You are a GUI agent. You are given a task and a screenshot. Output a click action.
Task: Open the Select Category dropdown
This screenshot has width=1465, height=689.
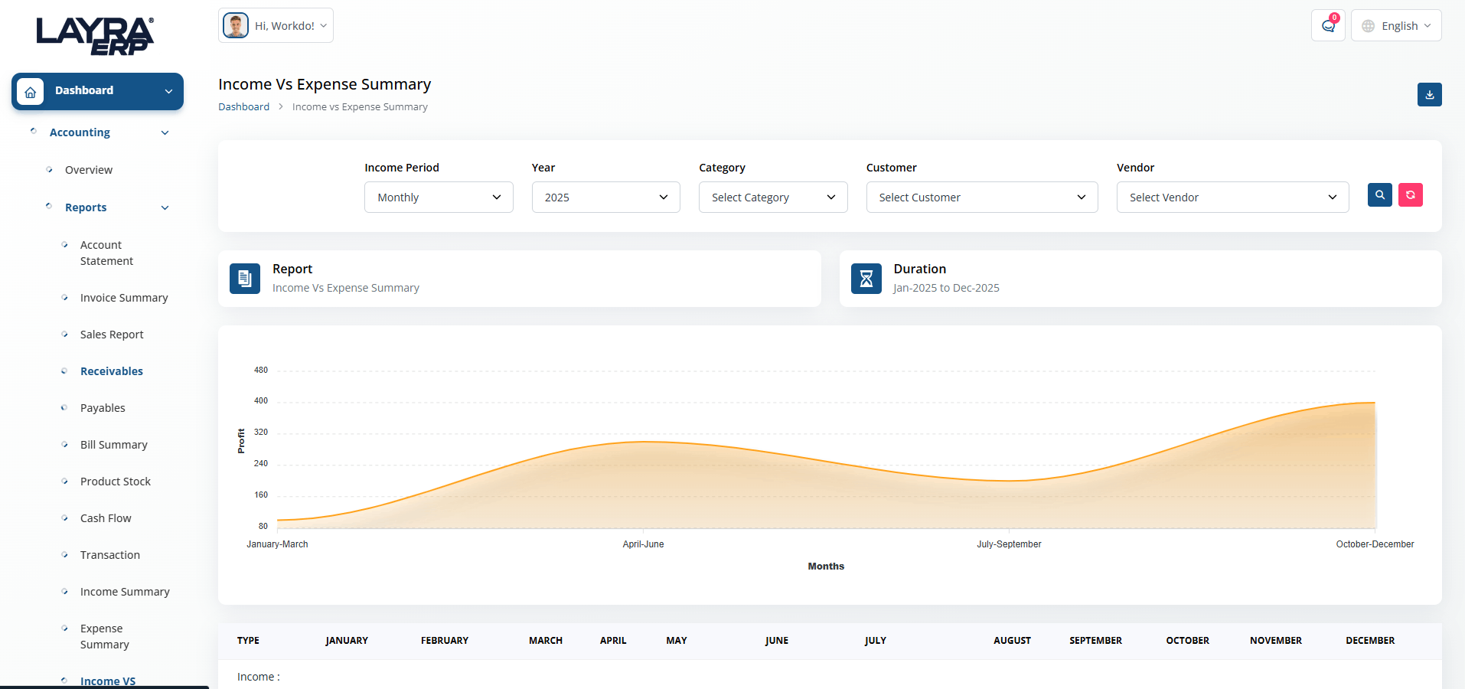coord(773,198)
